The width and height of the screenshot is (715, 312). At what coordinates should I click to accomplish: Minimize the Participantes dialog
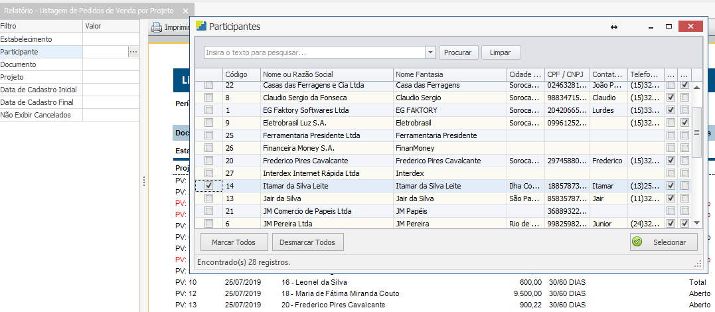click(x=650, y=27)
